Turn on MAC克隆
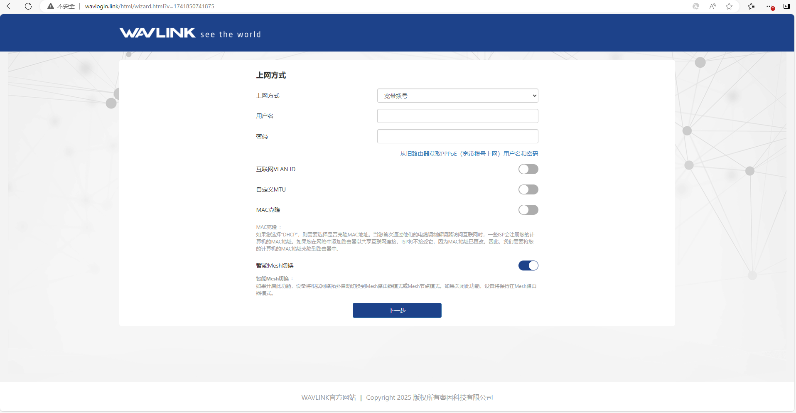 (528, 209)
